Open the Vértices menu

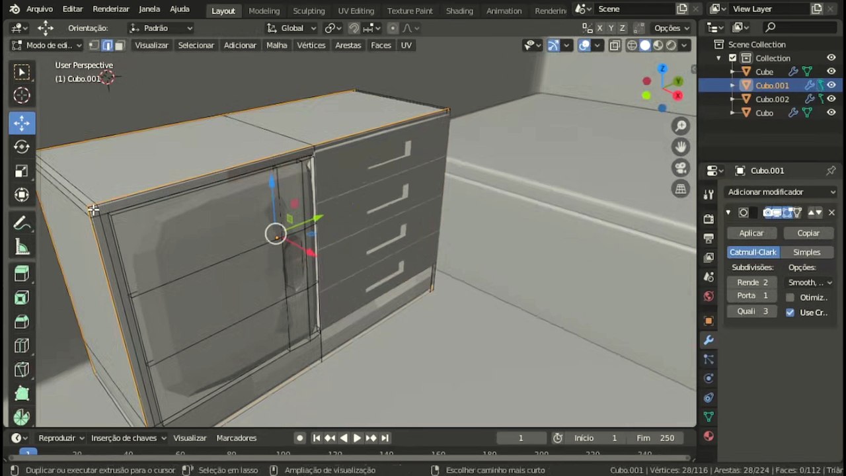click(311, 46)
